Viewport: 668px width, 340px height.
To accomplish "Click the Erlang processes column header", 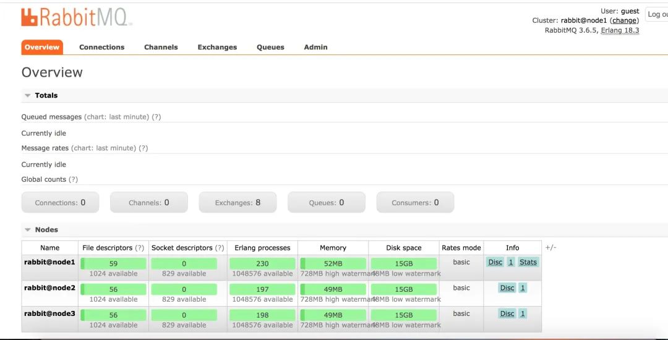I will [262, 248].
